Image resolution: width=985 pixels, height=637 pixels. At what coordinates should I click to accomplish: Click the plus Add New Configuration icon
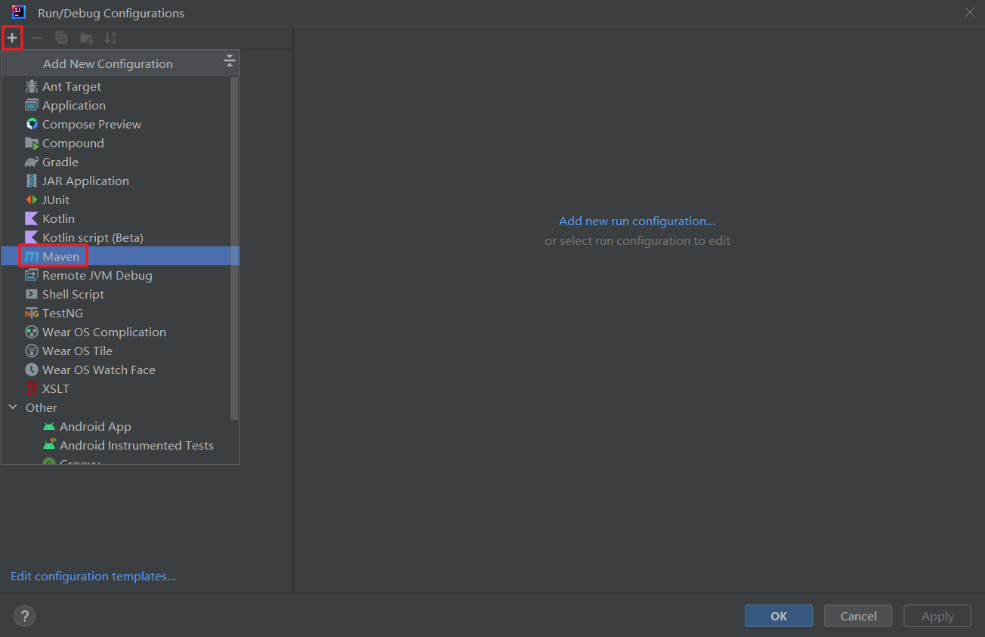point(12,38)
